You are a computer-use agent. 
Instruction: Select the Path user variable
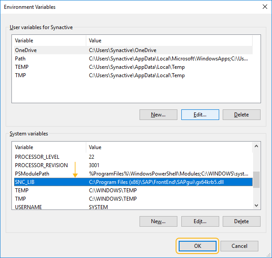(133, 59)
